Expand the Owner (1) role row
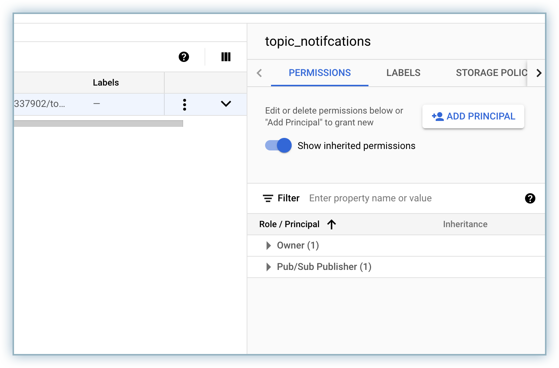The width and height of the screenshot is (559, 368). (x=269, y=246)
